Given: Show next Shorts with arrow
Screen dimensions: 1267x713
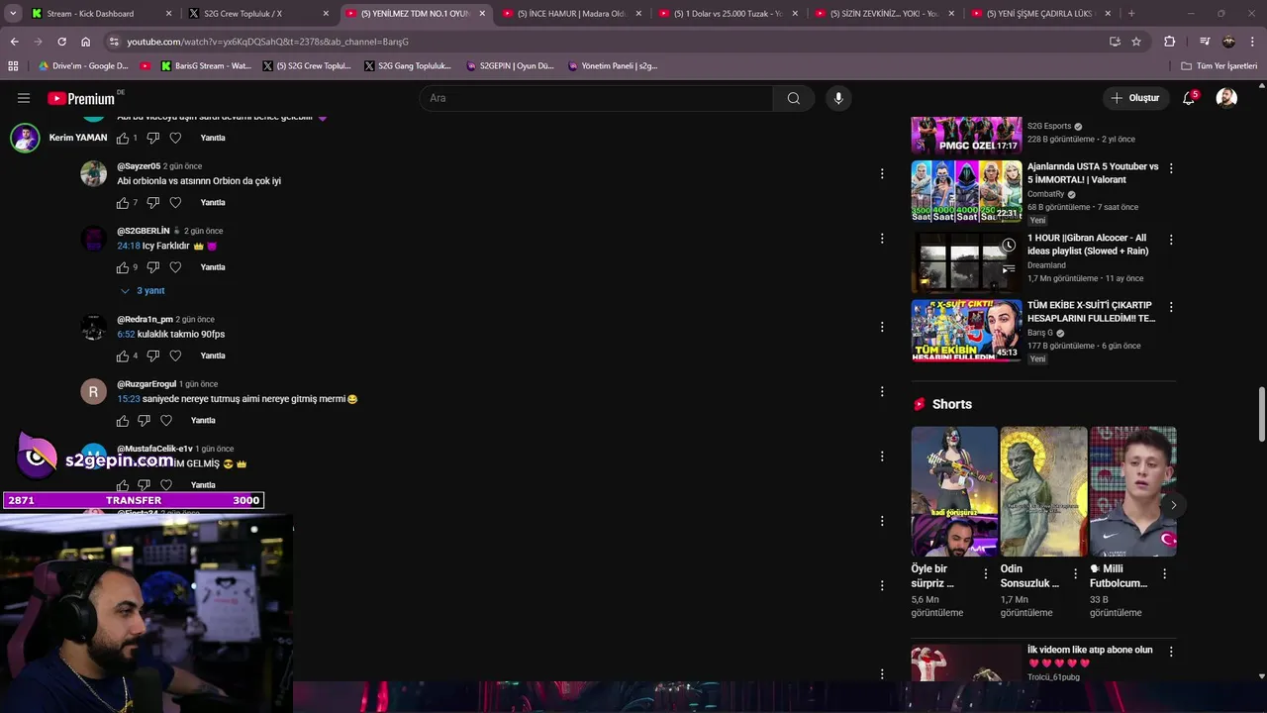Looking at the screenshot, I should click(x=1173, y=505).
